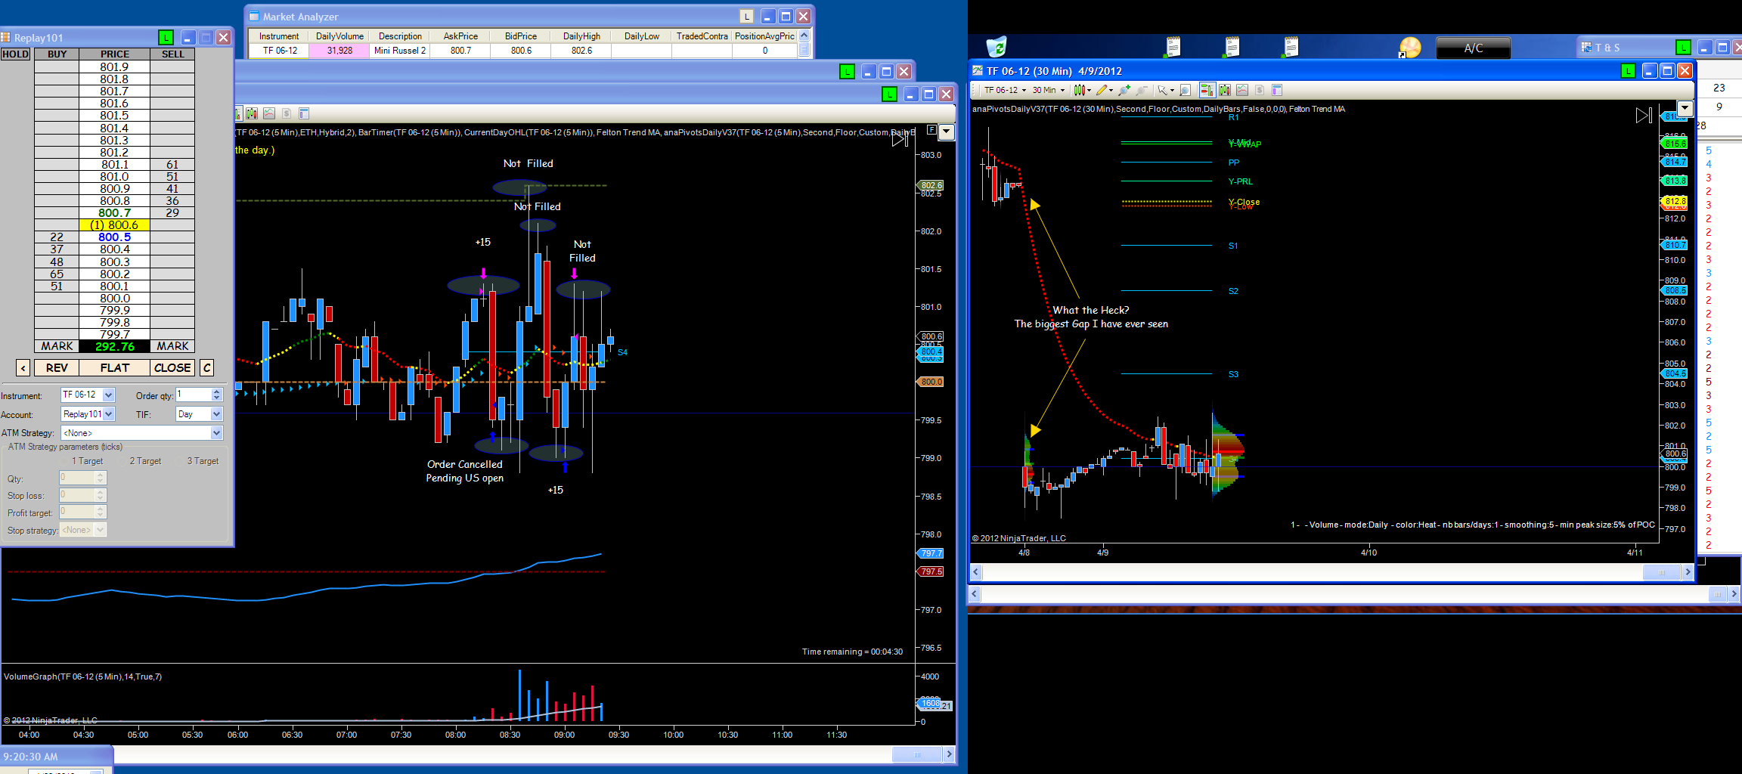This screenshot has height=774, width=1742.
Task: Click the DailyHigh column header
Action: pos(581,36)
